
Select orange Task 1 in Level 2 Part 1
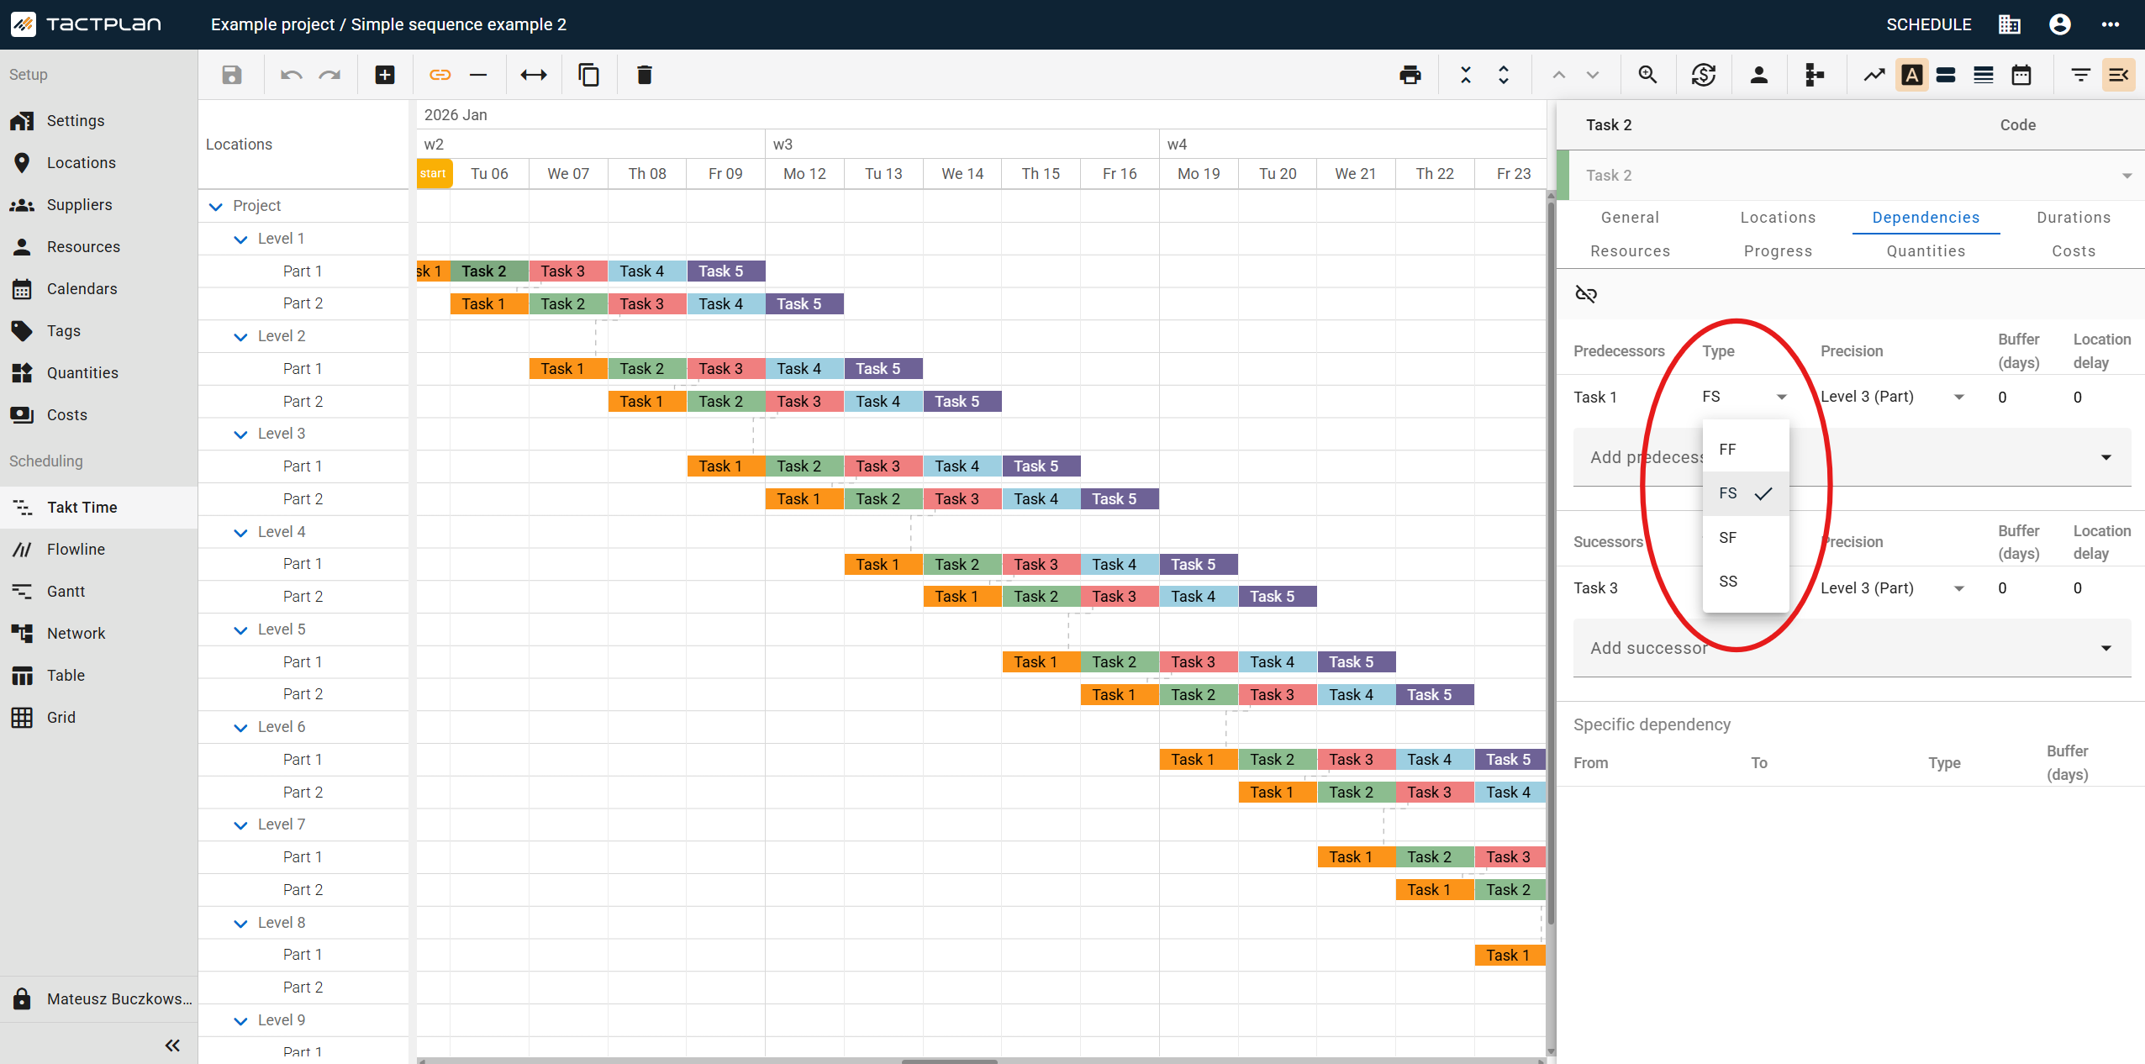(x=568, y=369)
